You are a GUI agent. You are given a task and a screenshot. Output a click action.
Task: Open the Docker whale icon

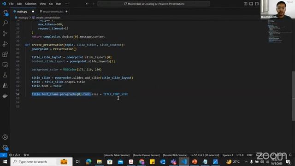tap(5, 96)
